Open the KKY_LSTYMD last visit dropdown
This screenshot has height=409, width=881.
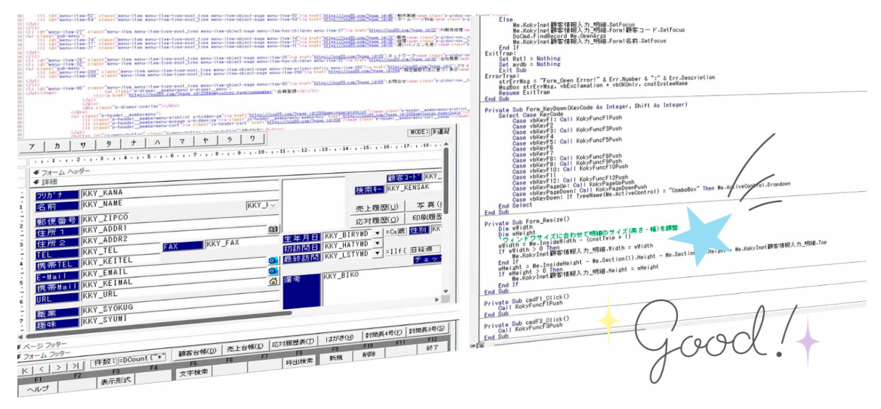pyautogui.click(x=376, y=255)
